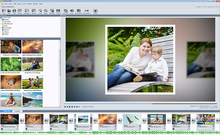Open the FX Effects tool

[58, 11]
